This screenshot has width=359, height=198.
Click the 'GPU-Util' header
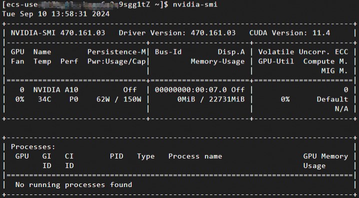tap(276, 61)
